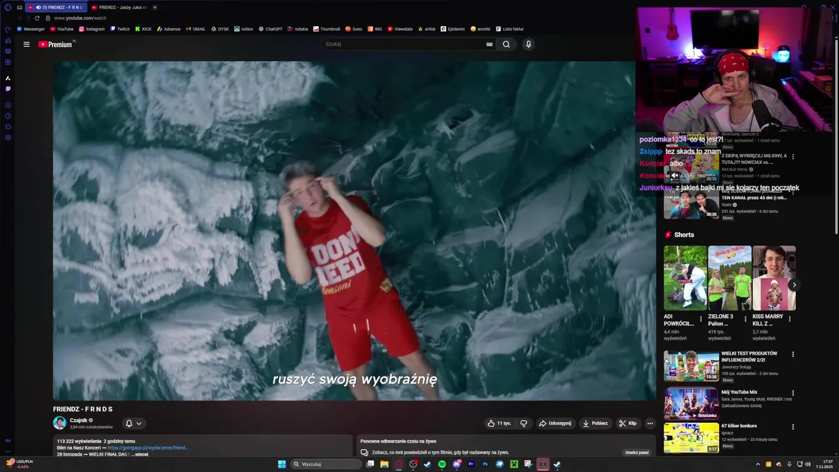Open 'KISS MARRY KILL Z' Short thumbnail

click(774, 278)
